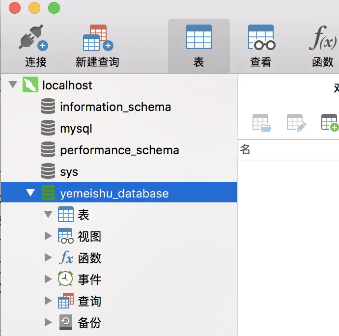The height and width of the screenshot is (336, 339).
Task: Click information_schema database icon
Action: pyautogui.click(x=48, y=106)
